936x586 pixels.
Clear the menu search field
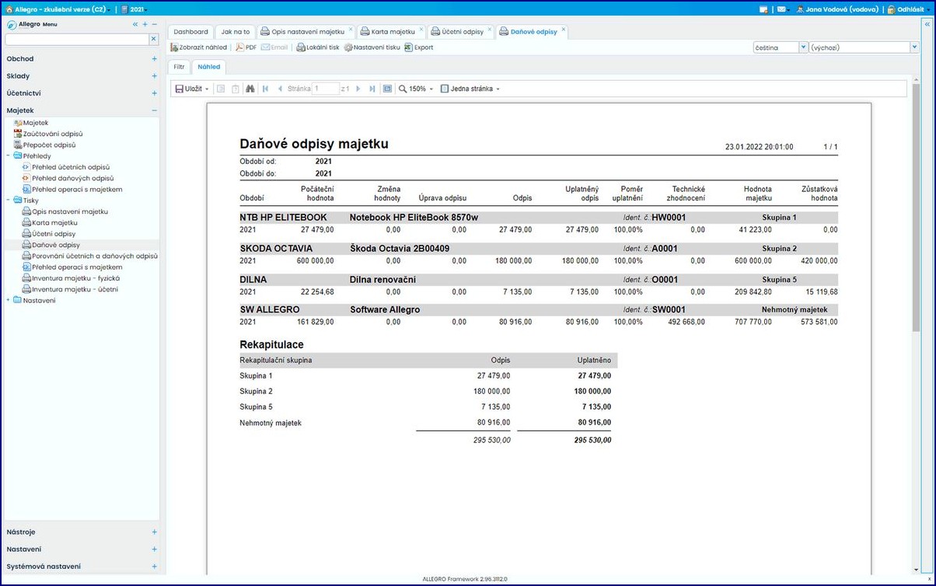[153, 38]
